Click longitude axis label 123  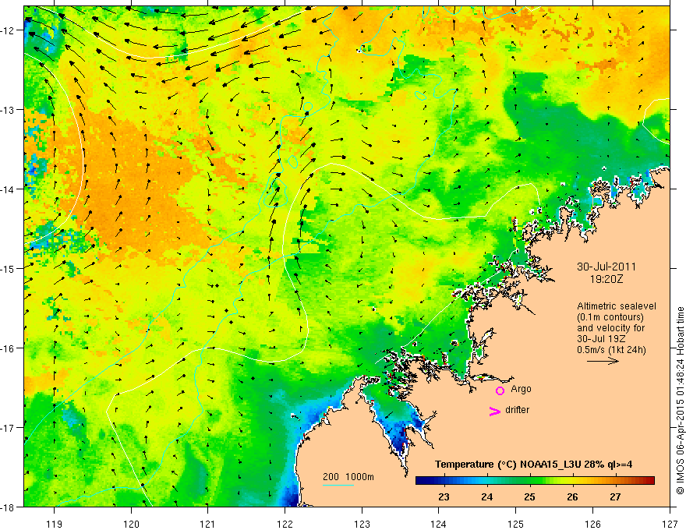tap(362, 524)
